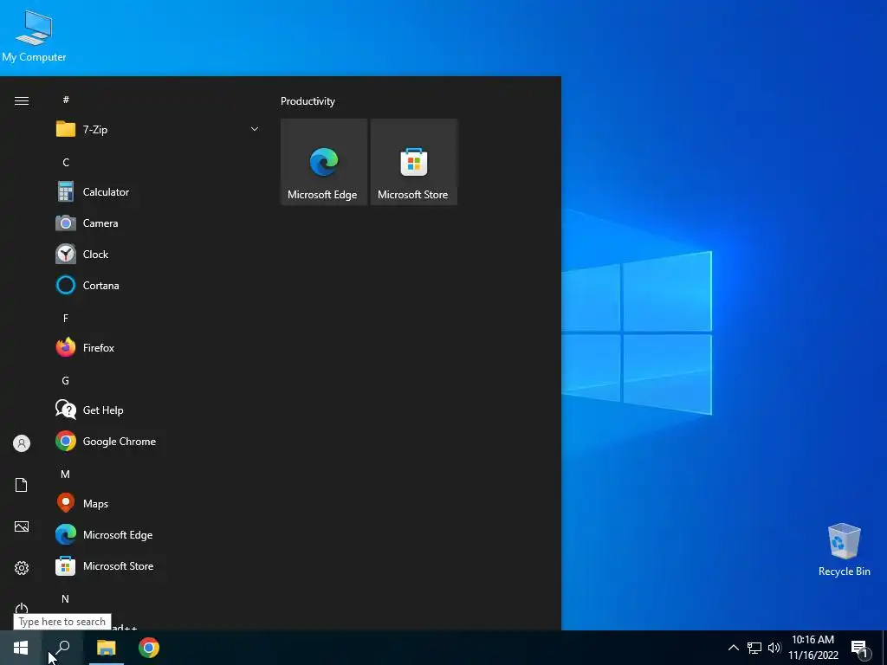The image size is (887, 665).
Task: Click the Power button icon
Action: [x=22, y=609]
